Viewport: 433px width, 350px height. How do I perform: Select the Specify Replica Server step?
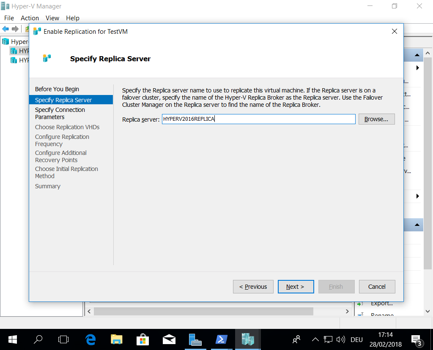click(x=71, y=100)
